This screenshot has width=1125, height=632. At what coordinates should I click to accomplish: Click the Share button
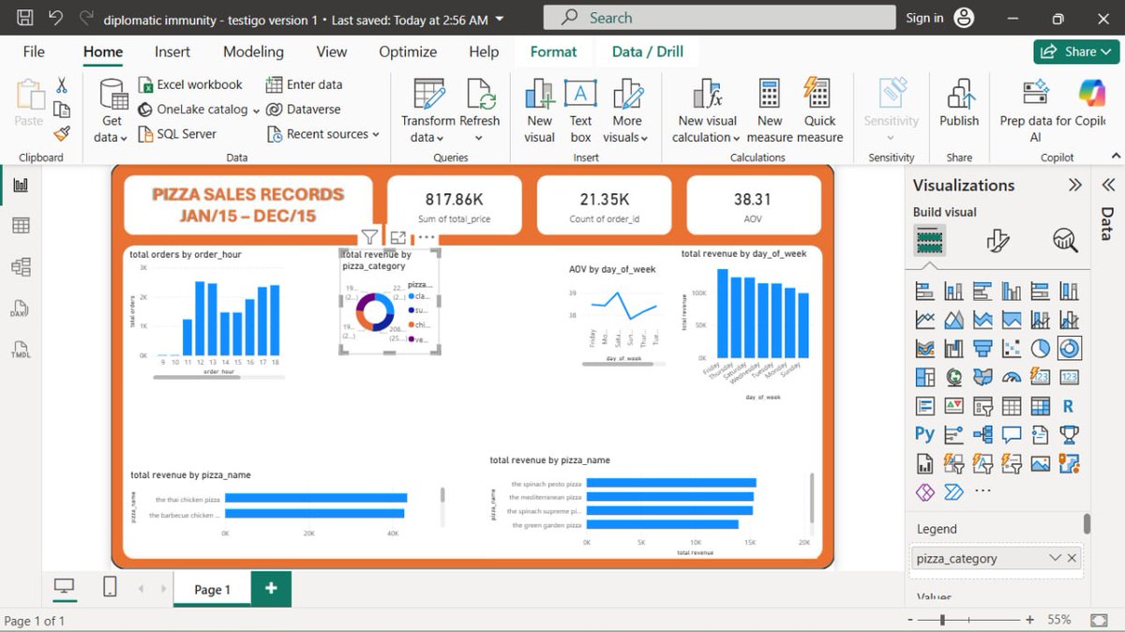[x=1075, y=52]
